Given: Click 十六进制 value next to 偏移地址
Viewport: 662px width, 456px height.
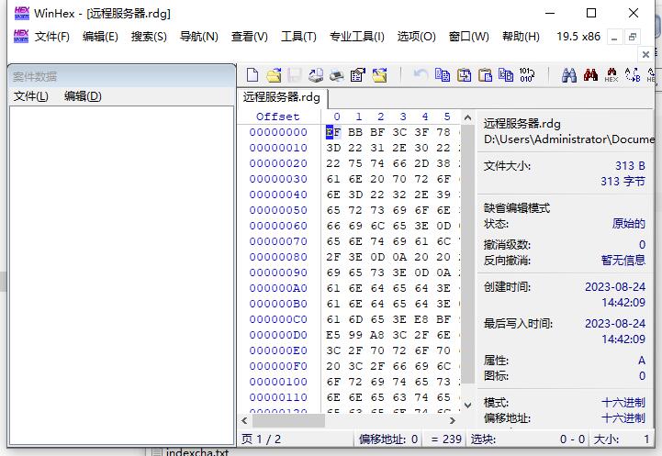Looking at the screenshot, I should pos(623,418).
